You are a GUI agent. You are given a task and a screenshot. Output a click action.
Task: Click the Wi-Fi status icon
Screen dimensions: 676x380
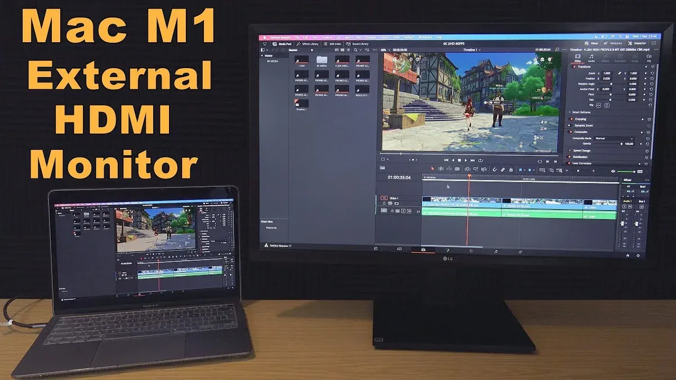[x=613, y=37]
